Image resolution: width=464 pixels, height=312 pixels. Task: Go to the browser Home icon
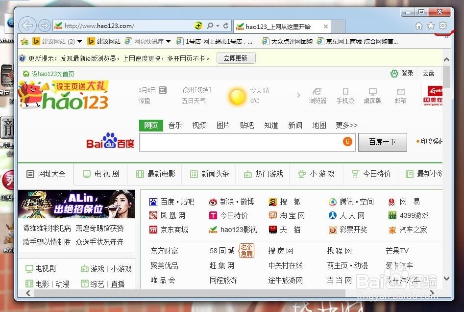pos(419,26)
